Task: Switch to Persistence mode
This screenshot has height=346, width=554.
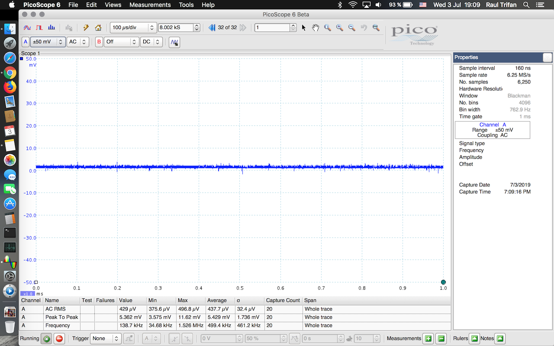Action: pyautogui.click(x=39, y=28)
